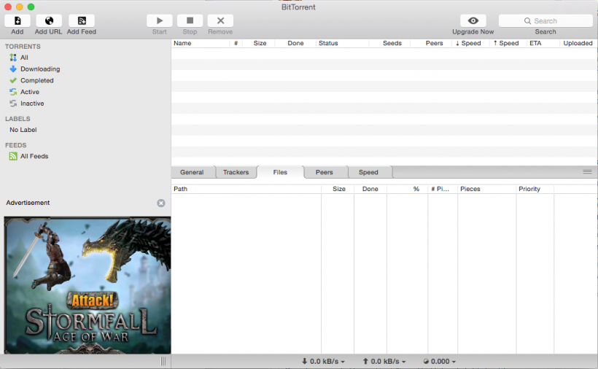The width and height of the screenshot is (598, 369).
Task: Click the Upgrade Now eye icon
Action: [x=473, y=20]
